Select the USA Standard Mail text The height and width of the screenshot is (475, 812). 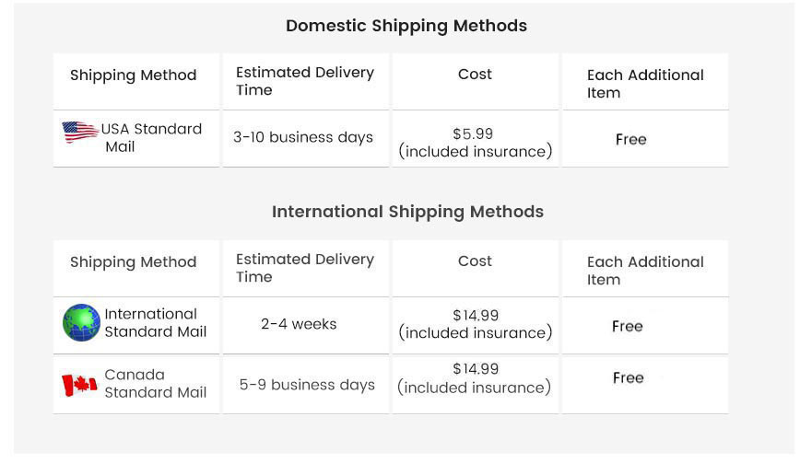tap(150, 138)
